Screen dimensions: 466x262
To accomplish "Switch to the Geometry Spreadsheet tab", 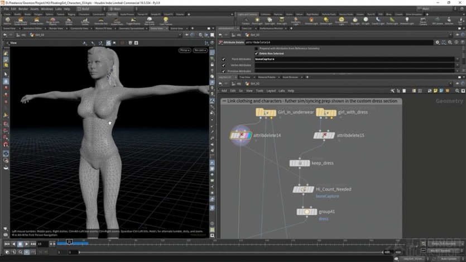I will coord(131,28).
